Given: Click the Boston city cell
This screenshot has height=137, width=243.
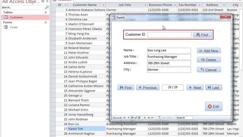Looking at the screenshot, I should pos(233,10).
